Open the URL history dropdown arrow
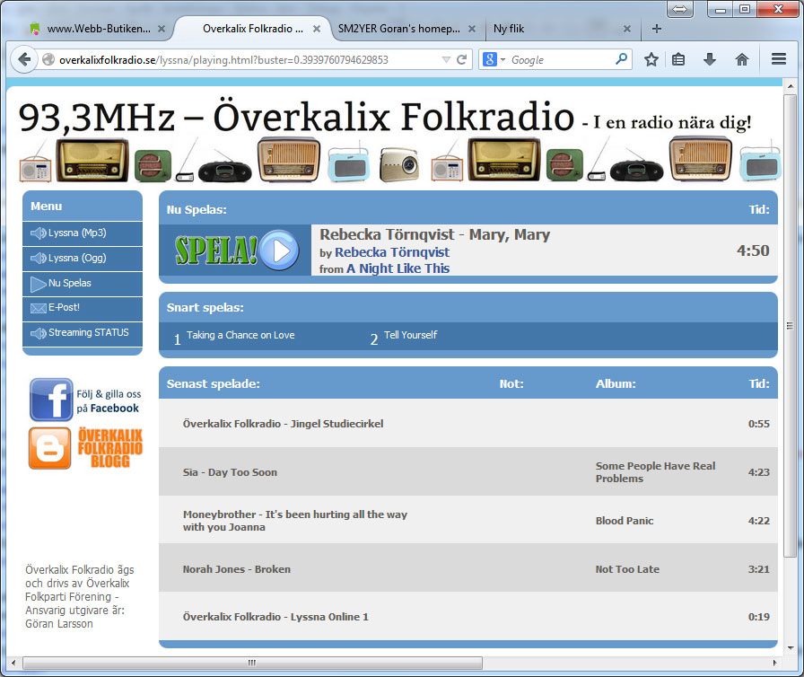804x677 pixels. [x=446, y=60]
